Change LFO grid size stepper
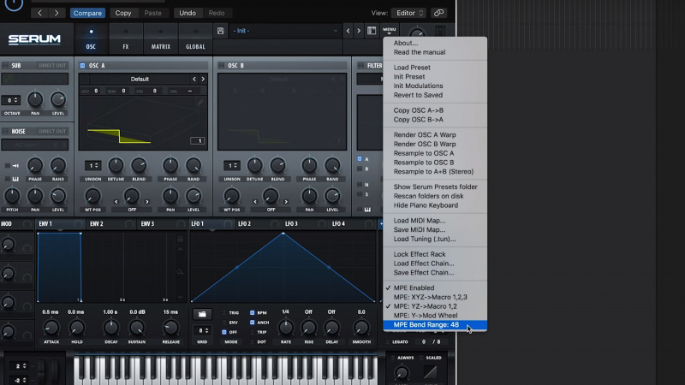Screen dimensions: 685x385 click(202, 330)
